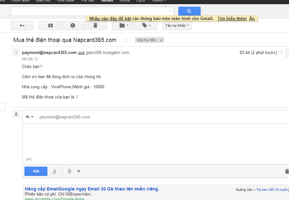Viewport: 289px width, 200px height.
Task: Show trimmed content with the ellipsis button
Action: pyautogui.click(x=29, y=159)
